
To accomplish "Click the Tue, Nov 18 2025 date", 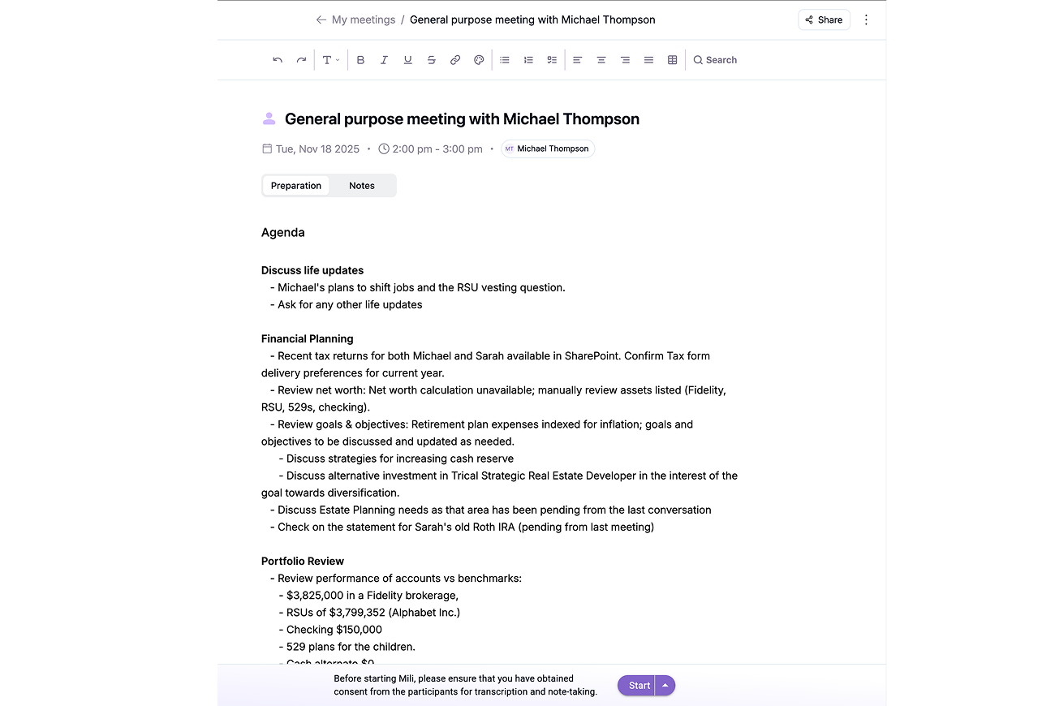I will [317, 149].
